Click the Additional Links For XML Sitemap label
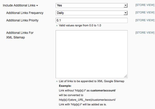Screen dimensions: 155x109 click(x=20, y=35)
